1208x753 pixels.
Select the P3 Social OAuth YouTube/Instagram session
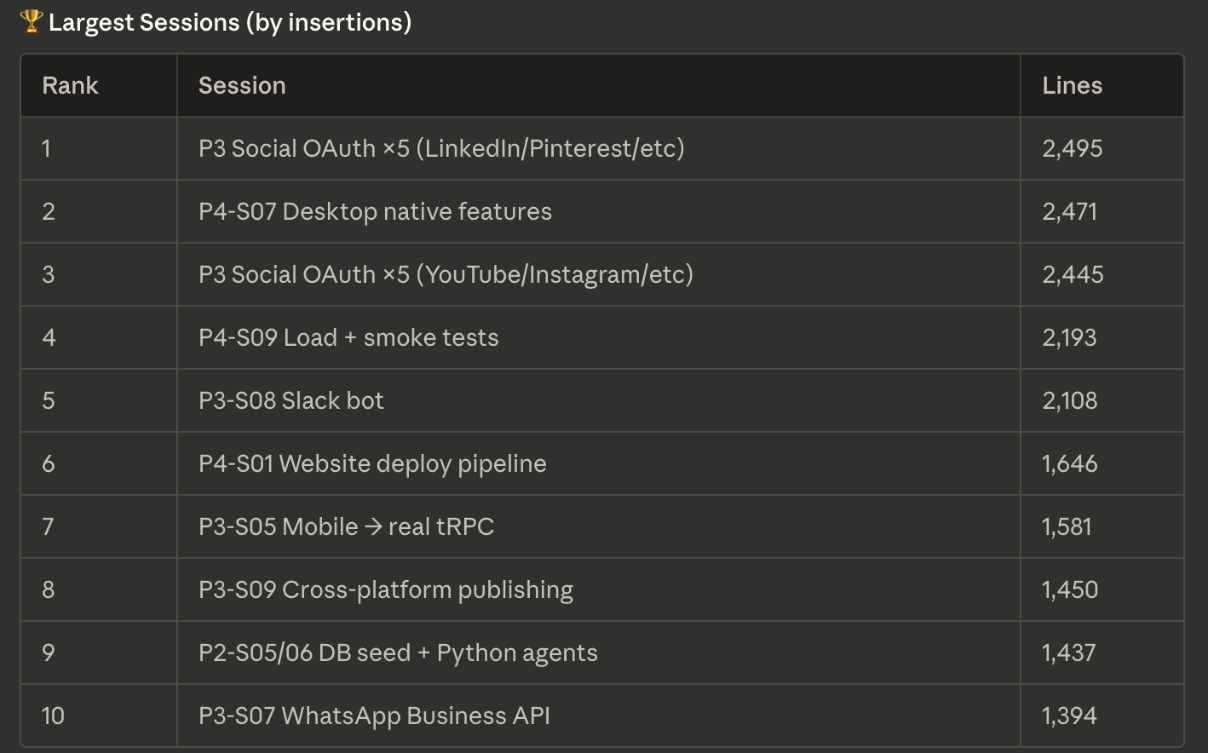[446, 274]
